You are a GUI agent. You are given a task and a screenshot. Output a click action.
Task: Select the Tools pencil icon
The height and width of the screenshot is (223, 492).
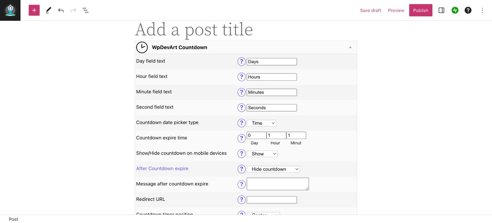tap(48, 10)
